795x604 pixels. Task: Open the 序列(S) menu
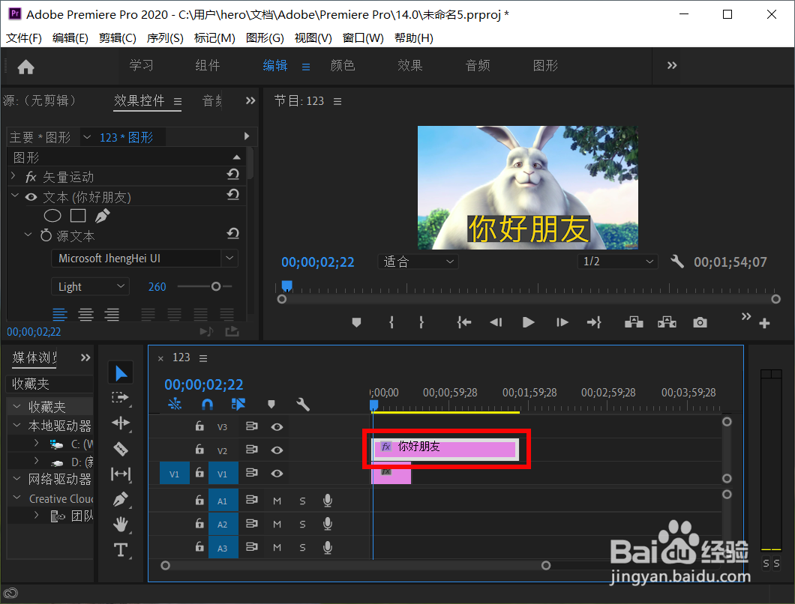point(165,38)
